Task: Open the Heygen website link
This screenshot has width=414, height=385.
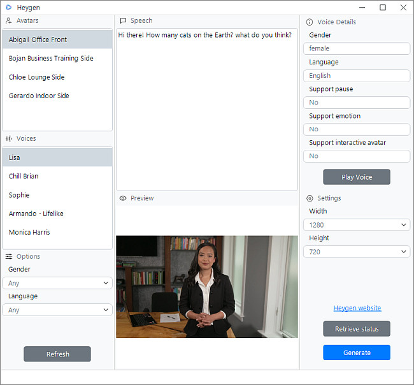Action: click(x=357, y=308)
